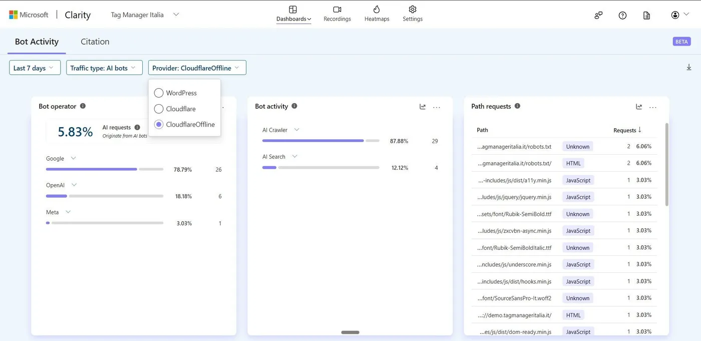Show info for Bot operator

coord(83,106)
